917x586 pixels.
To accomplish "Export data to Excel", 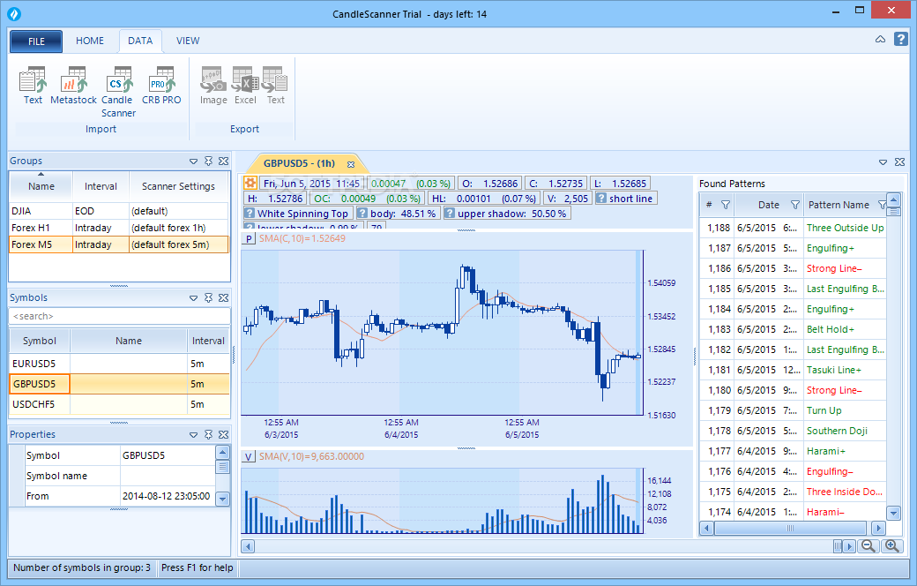I will 245,86.
